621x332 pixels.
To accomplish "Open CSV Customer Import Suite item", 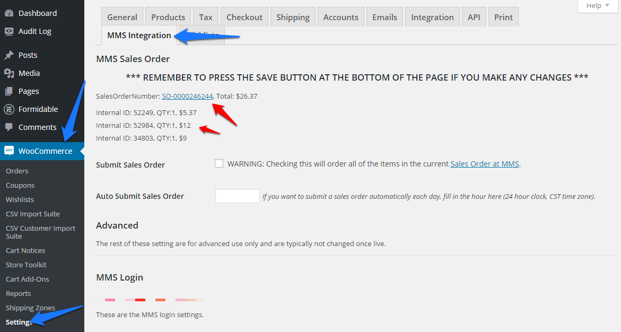I will click(x=40, y=232).
